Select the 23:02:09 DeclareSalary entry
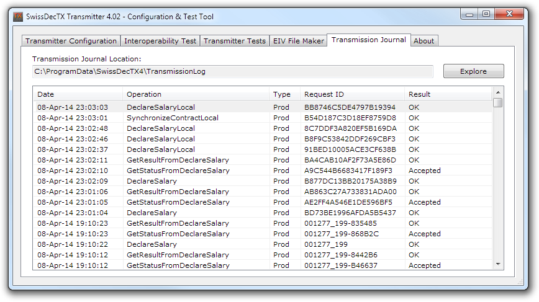Viewport: 539px width, 302px height. point(152,181)
